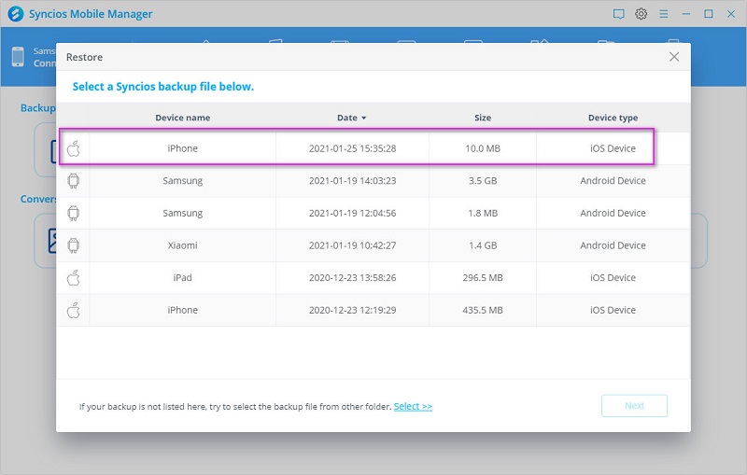Click the 296.5 MB size cell
Image resolution: width=747 pixels, height=475 pixels.
click(x=483, y=278)
